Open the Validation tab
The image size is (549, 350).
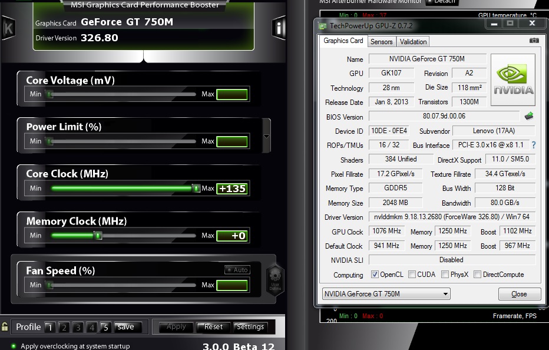coord(413,42)
